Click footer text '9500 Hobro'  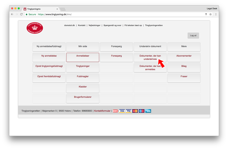pyautogui.click(x=65, y=111)
